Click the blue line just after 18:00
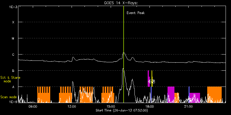The height and width of the screenshot is (115, 231). click(x=151, y=95)
